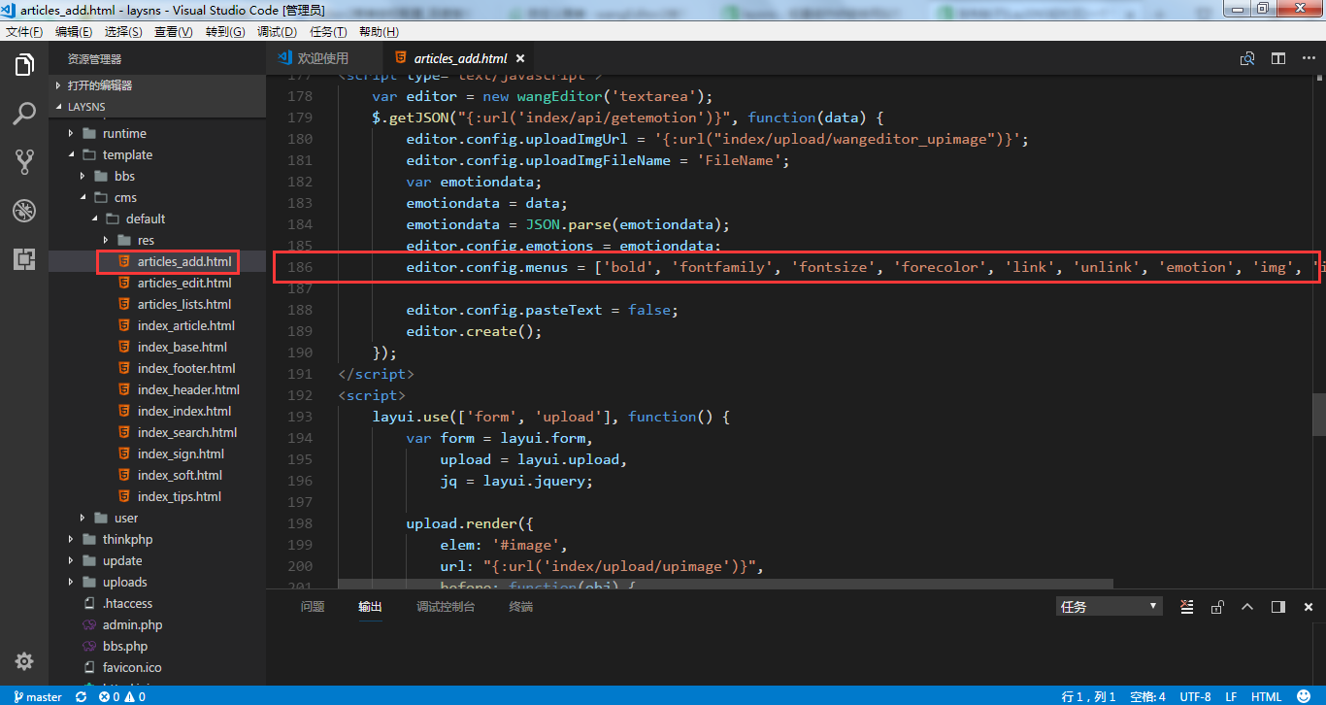This screenshot has width=1326, height=705.
Task: Expand the bbs folder
Action: coord(124,177)
